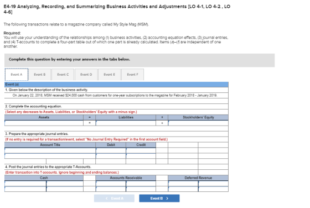Screen dimensions: 310x208
Task: Click the Account Title column header
Action: click(x=50, y=145)
